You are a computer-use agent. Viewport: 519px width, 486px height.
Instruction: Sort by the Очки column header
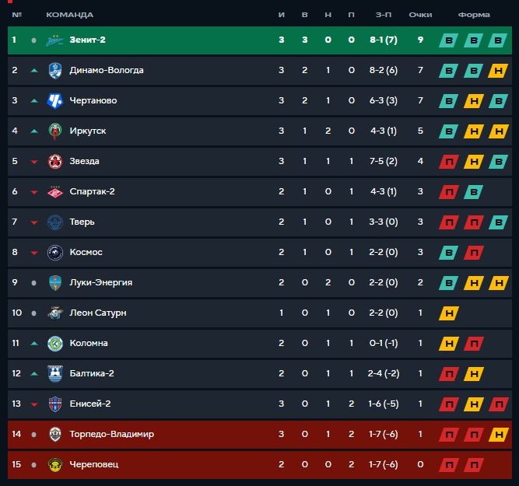[420, 15]
